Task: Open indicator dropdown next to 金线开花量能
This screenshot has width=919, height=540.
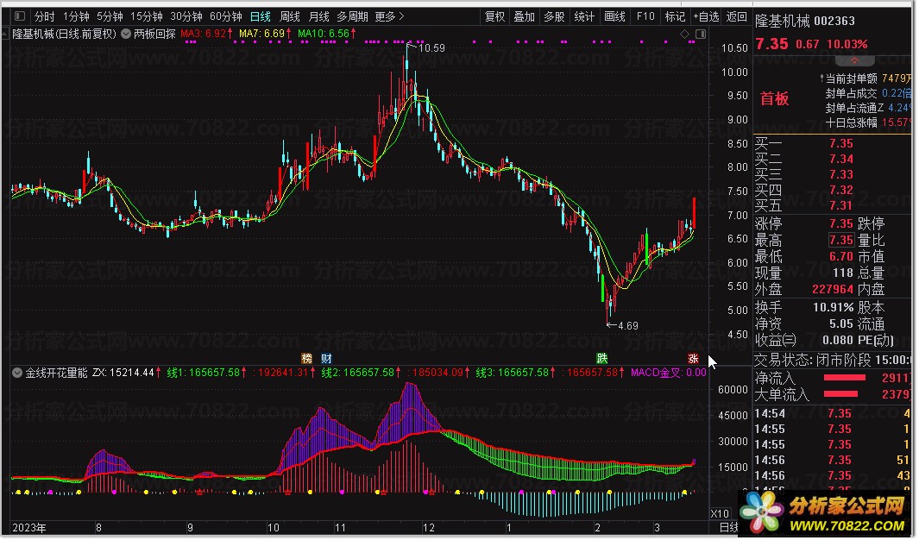Action: point(17,373)
